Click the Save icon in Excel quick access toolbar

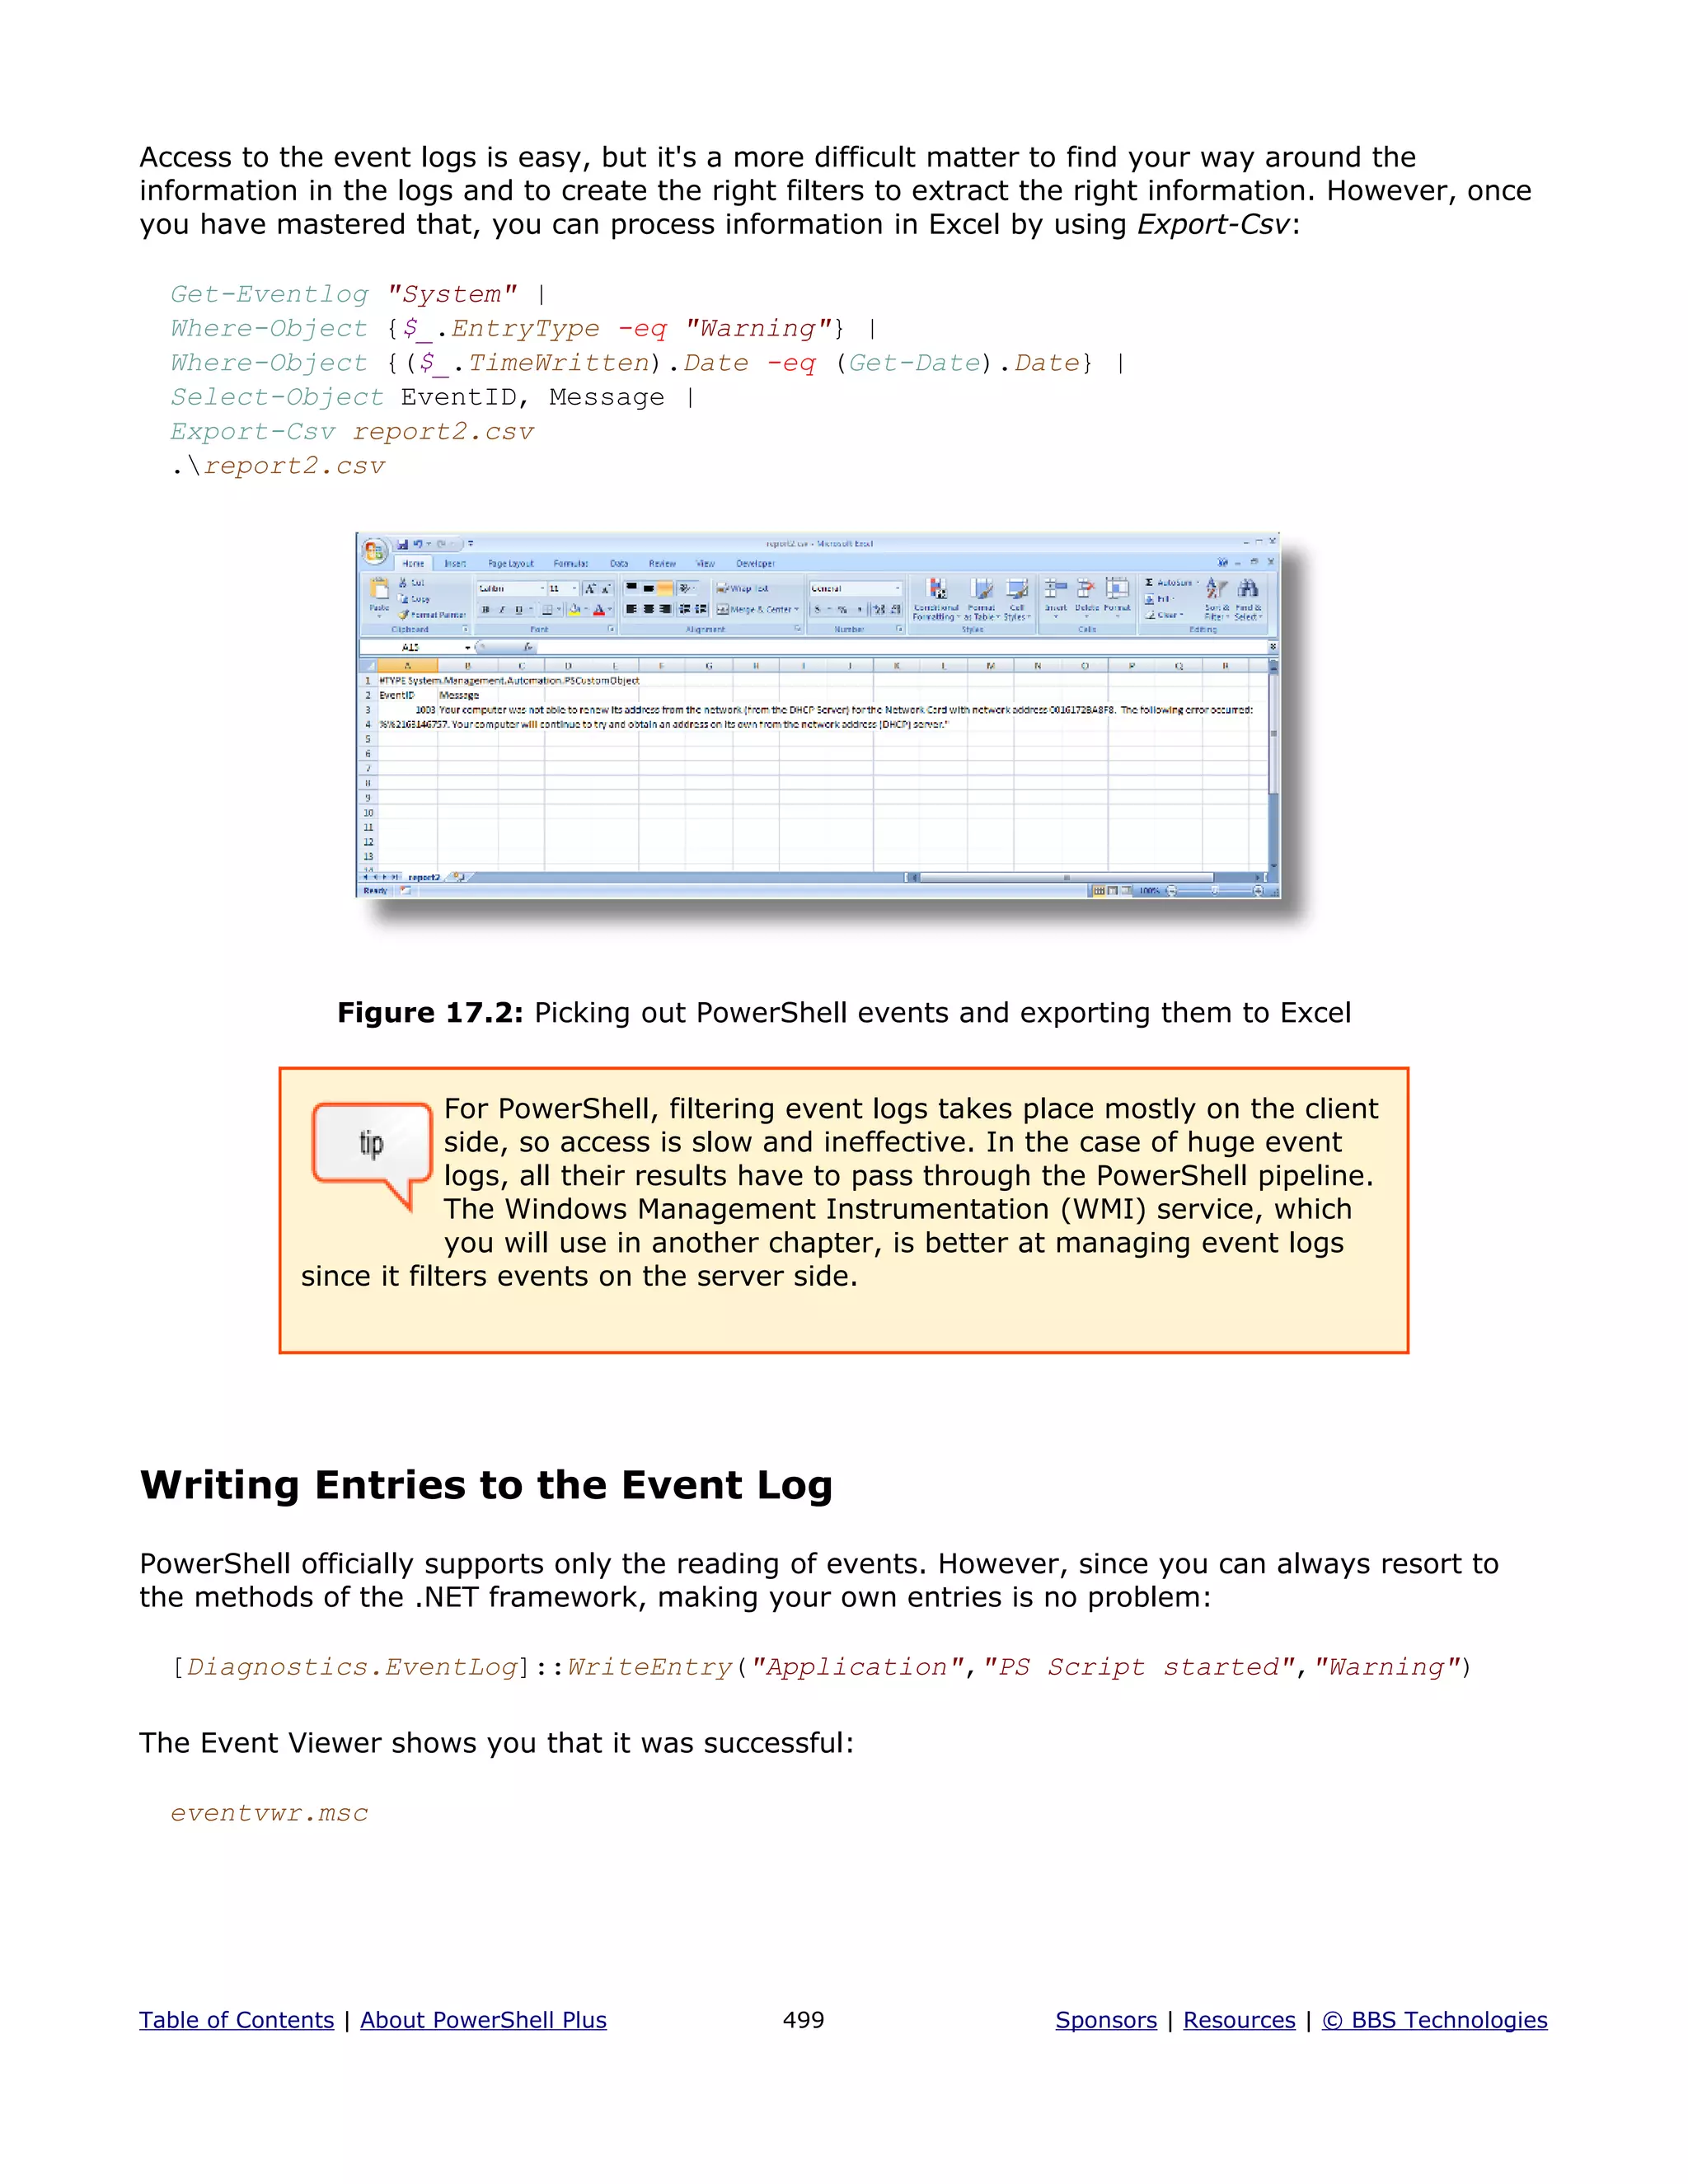[402, 544]
